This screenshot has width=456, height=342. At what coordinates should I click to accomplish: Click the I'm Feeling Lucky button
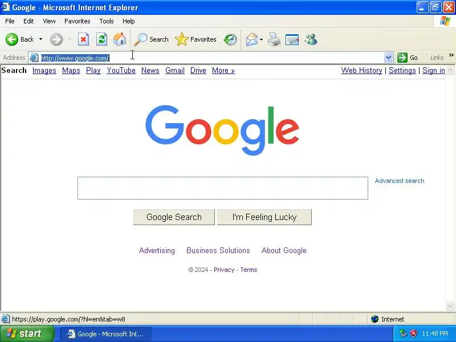tap(264, 217)
